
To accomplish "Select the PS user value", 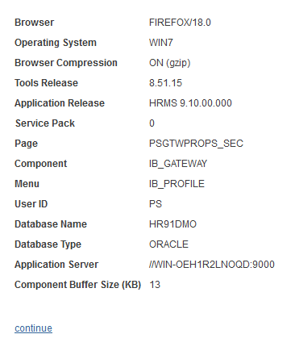I will pyautogui.click(x=156, y=204).
